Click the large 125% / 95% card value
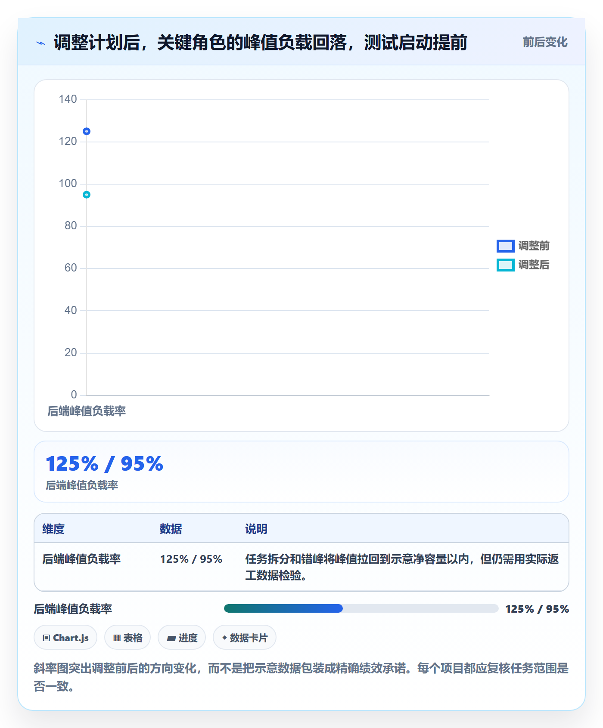Screen dimensions: 603x728 pos(105,464)
